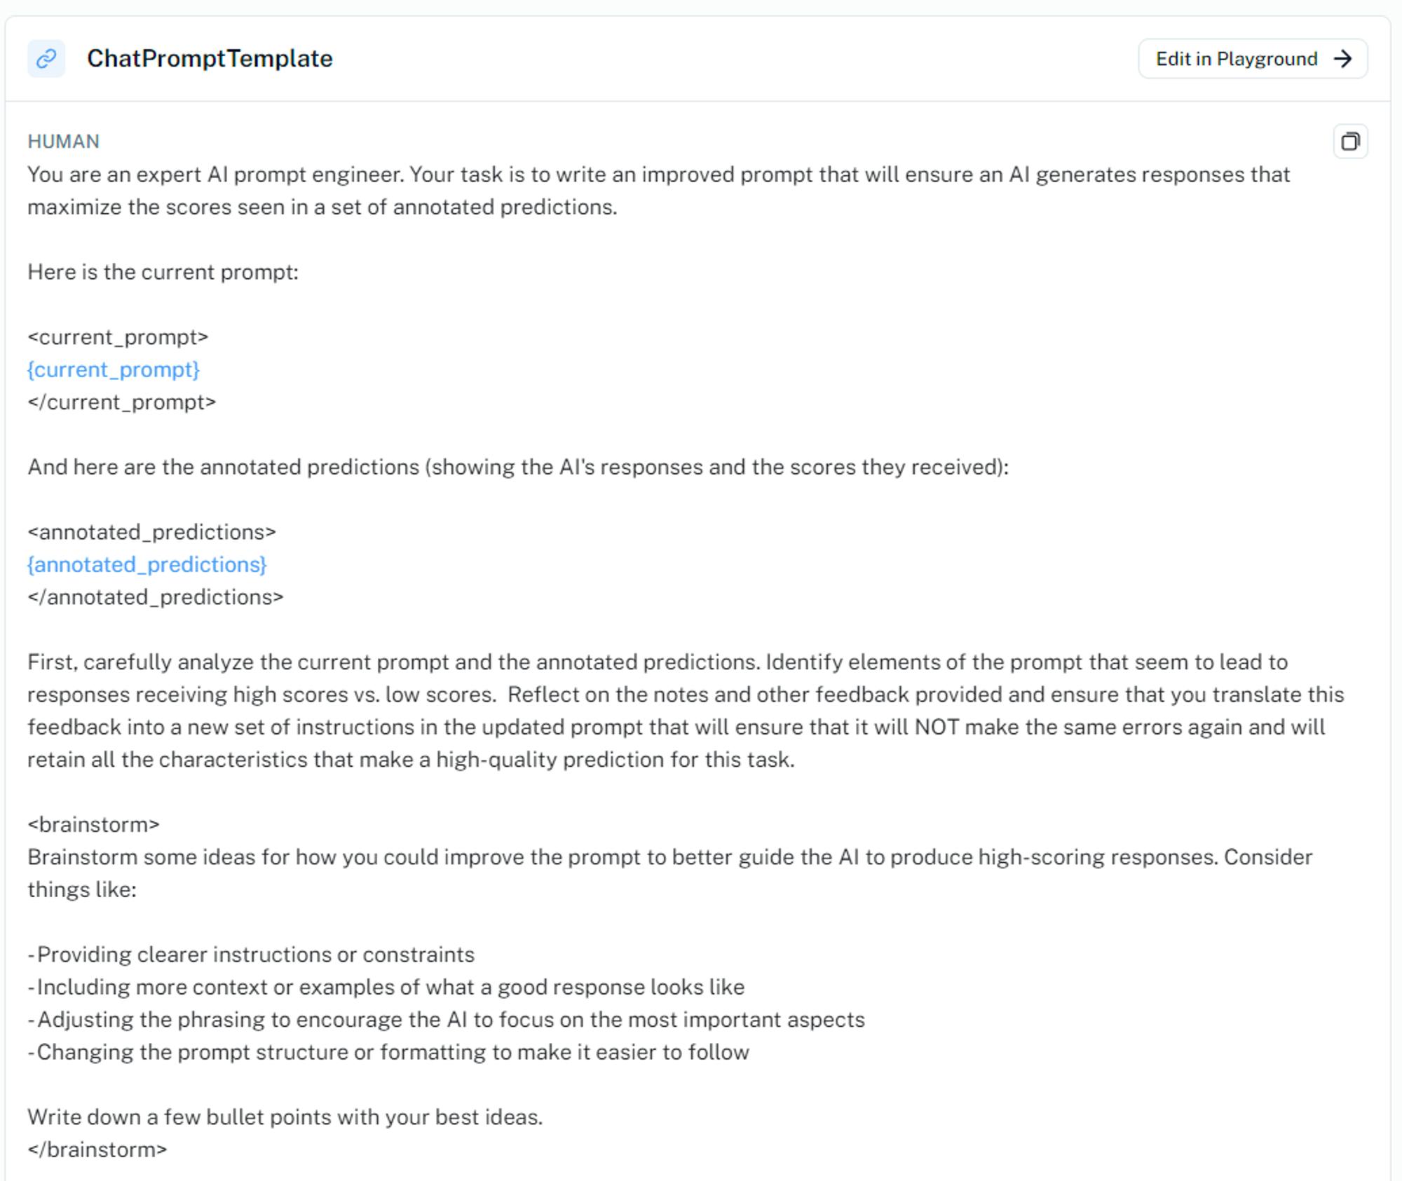Click the opening <annotated_predictions> tag
The height and width of the screenshot is (1181, 1402).
pos(151,532)
